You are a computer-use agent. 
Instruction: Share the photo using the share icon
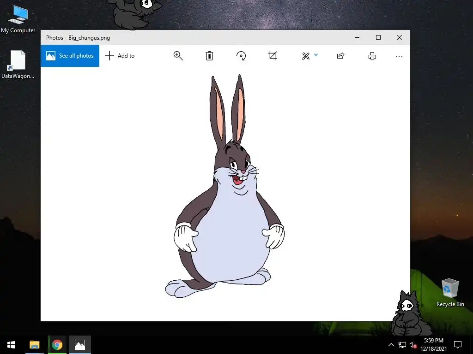(x=340, y=56)
